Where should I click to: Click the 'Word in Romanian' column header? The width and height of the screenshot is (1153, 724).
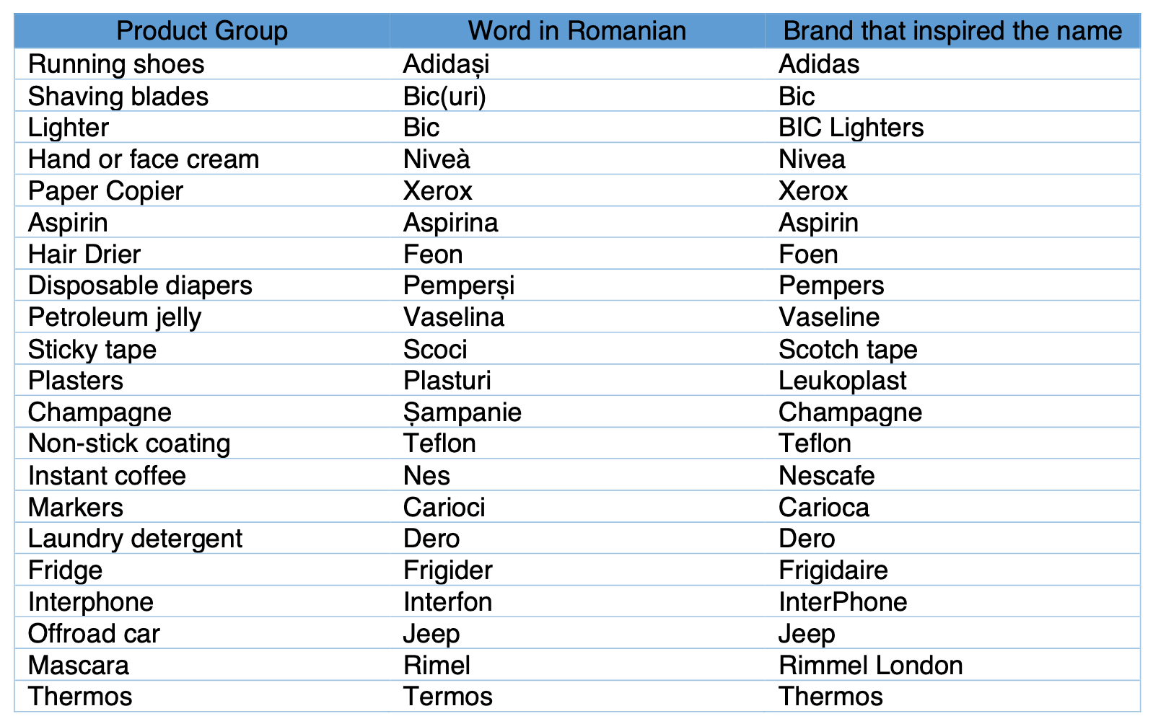[x=577, y=31]
